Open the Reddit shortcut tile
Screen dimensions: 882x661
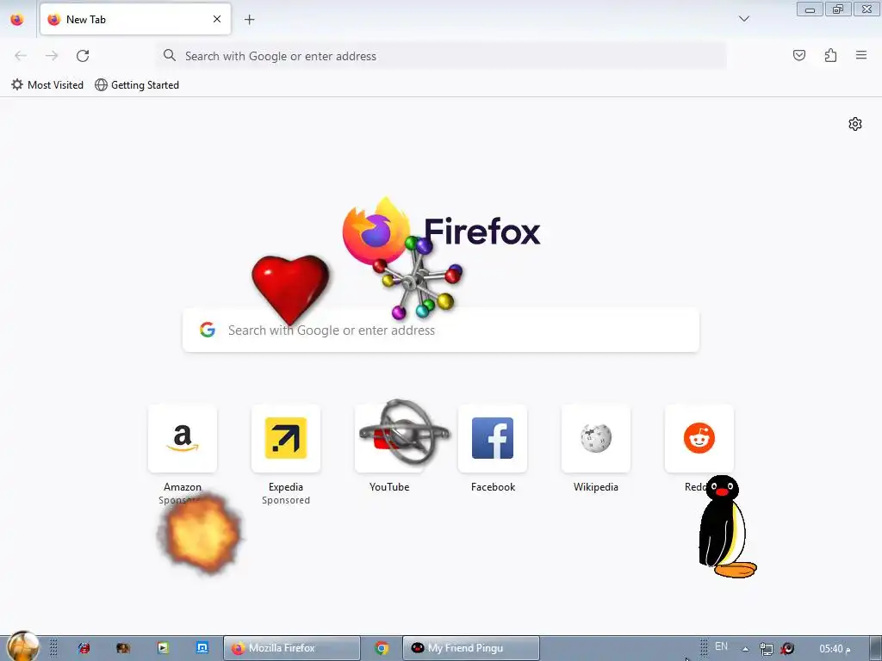(699, 438)
